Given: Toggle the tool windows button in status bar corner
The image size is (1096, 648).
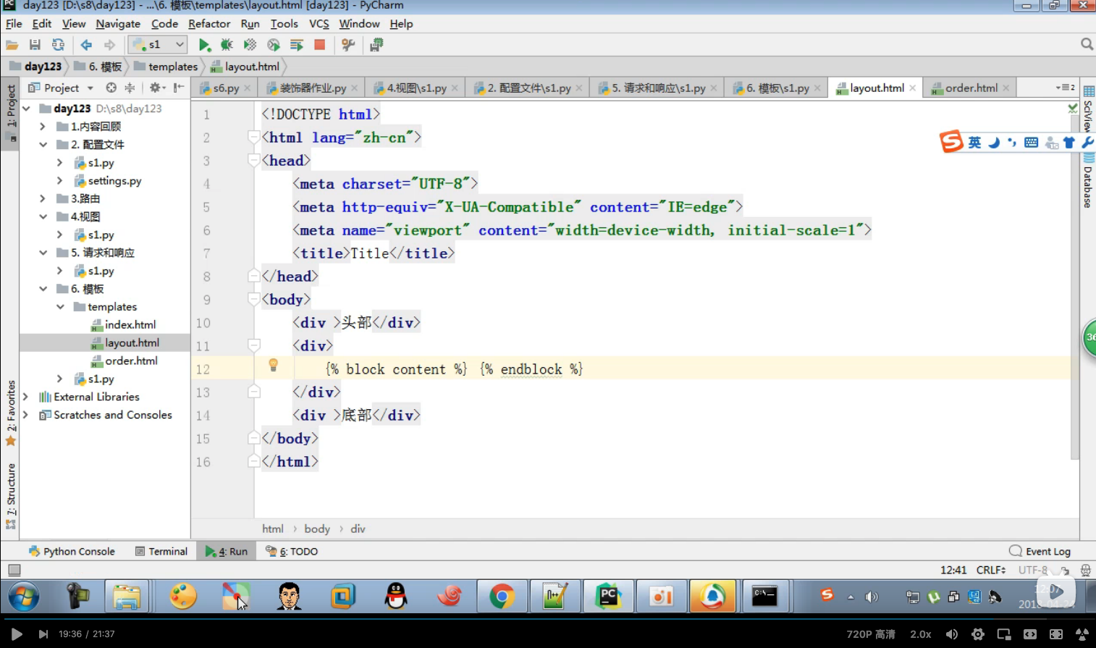Looking at the screenshot, I should coord(14,570).
